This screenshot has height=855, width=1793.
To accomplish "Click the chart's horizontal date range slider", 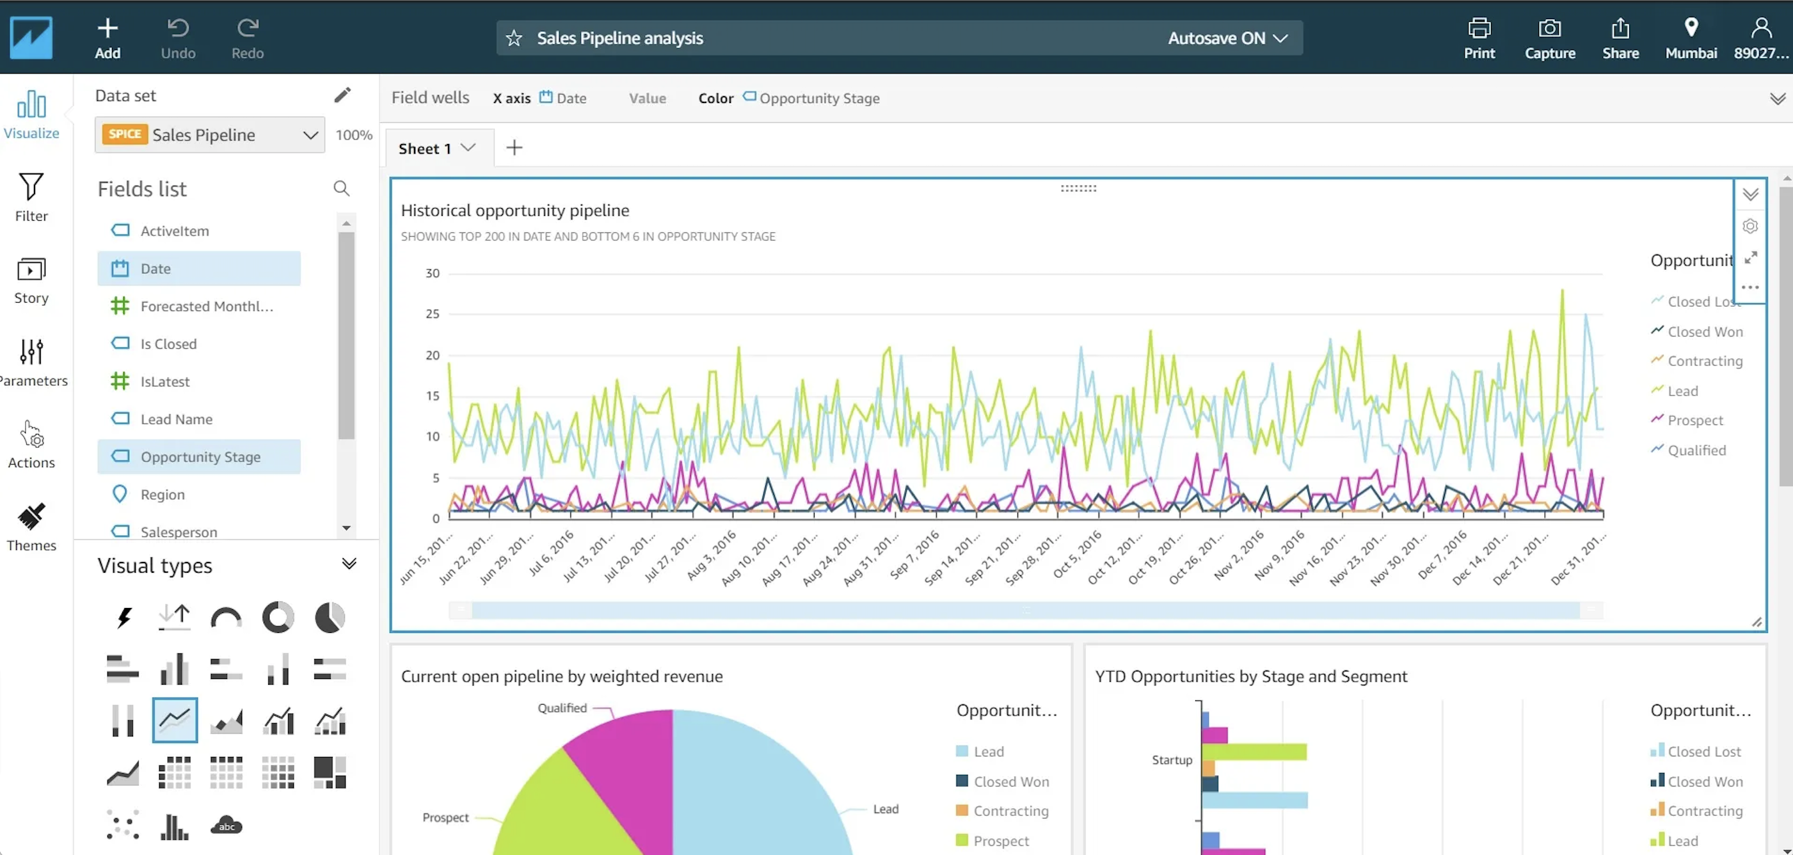I will coord(1025,611).
